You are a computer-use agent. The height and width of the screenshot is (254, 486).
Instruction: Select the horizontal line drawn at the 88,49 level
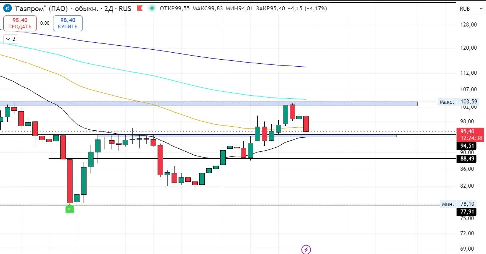tap(252, 159)
